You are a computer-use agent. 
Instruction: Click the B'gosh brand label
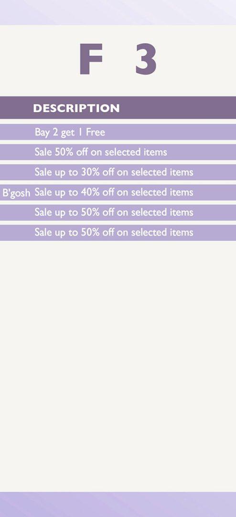pos(16,193)
